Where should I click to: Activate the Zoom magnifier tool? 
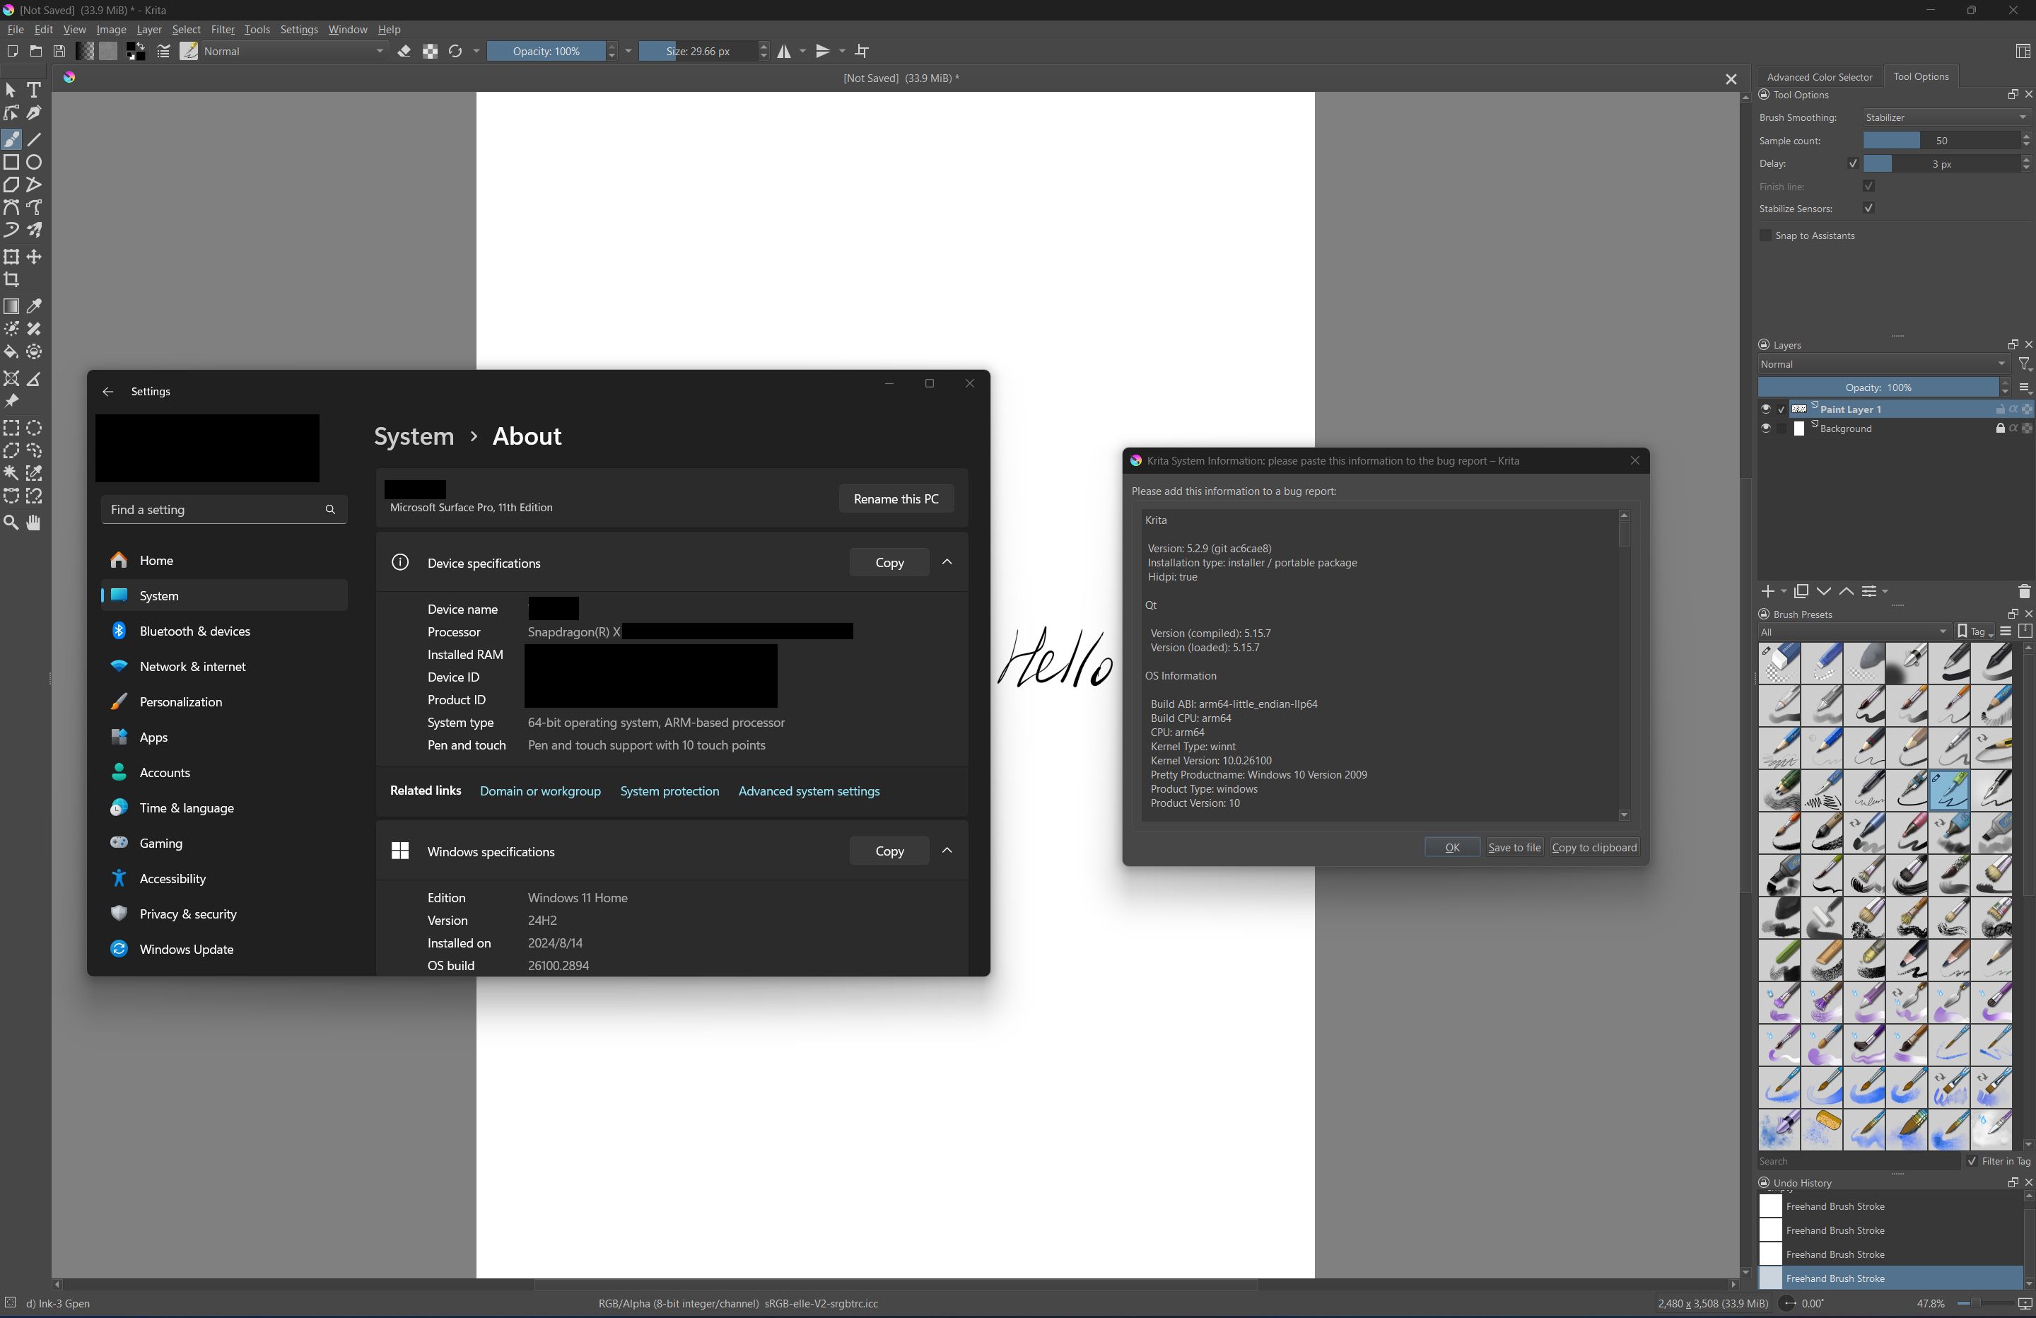pos(12,523)
